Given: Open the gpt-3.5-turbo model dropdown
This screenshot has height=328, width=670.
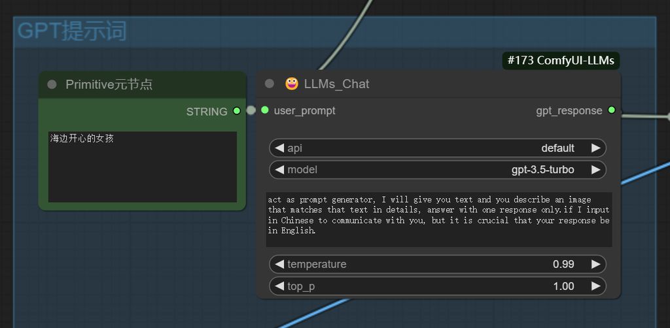Looking at the screenshot, I should coord(437,170).
